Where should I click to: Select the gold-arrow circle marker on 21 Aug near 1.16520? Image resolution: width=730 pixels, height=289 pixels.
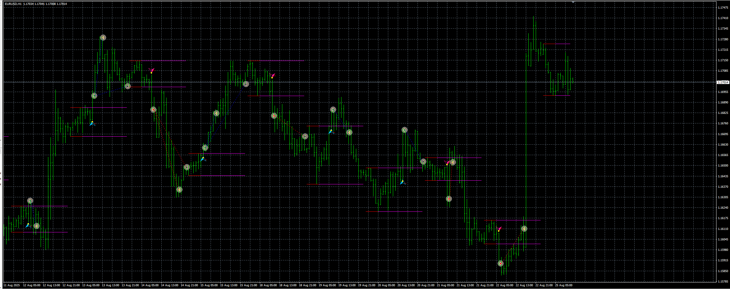coord(453,162)
